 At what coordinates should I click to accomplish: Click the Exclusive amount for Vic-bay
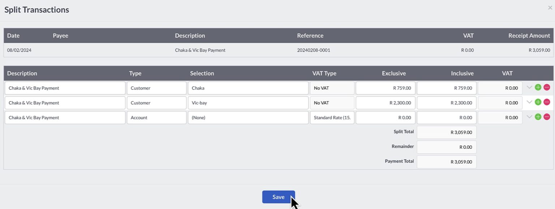tap(385, 103)
